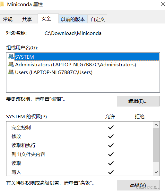
Task: Close the Miniconda 属性 dialog
Action: (x=163, y=4)
